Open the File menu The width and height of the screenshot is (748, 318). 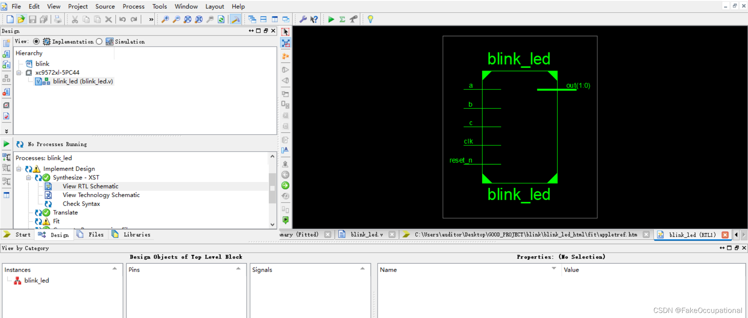point(16,7)
